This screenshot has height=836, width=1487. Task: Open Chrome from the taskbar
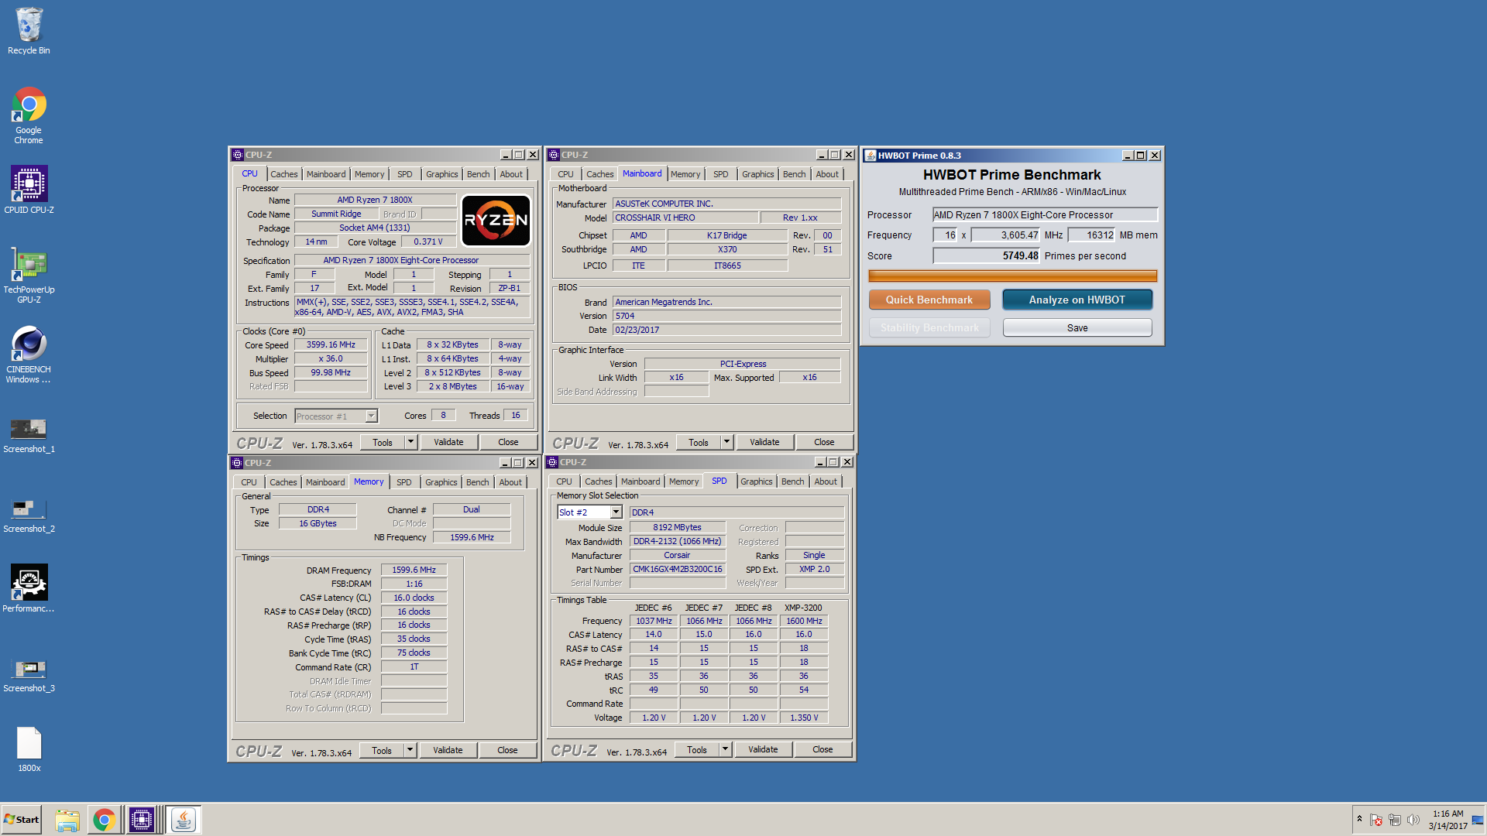105,820
